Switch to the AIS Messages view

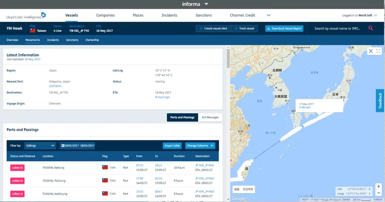tap(210, 117)
